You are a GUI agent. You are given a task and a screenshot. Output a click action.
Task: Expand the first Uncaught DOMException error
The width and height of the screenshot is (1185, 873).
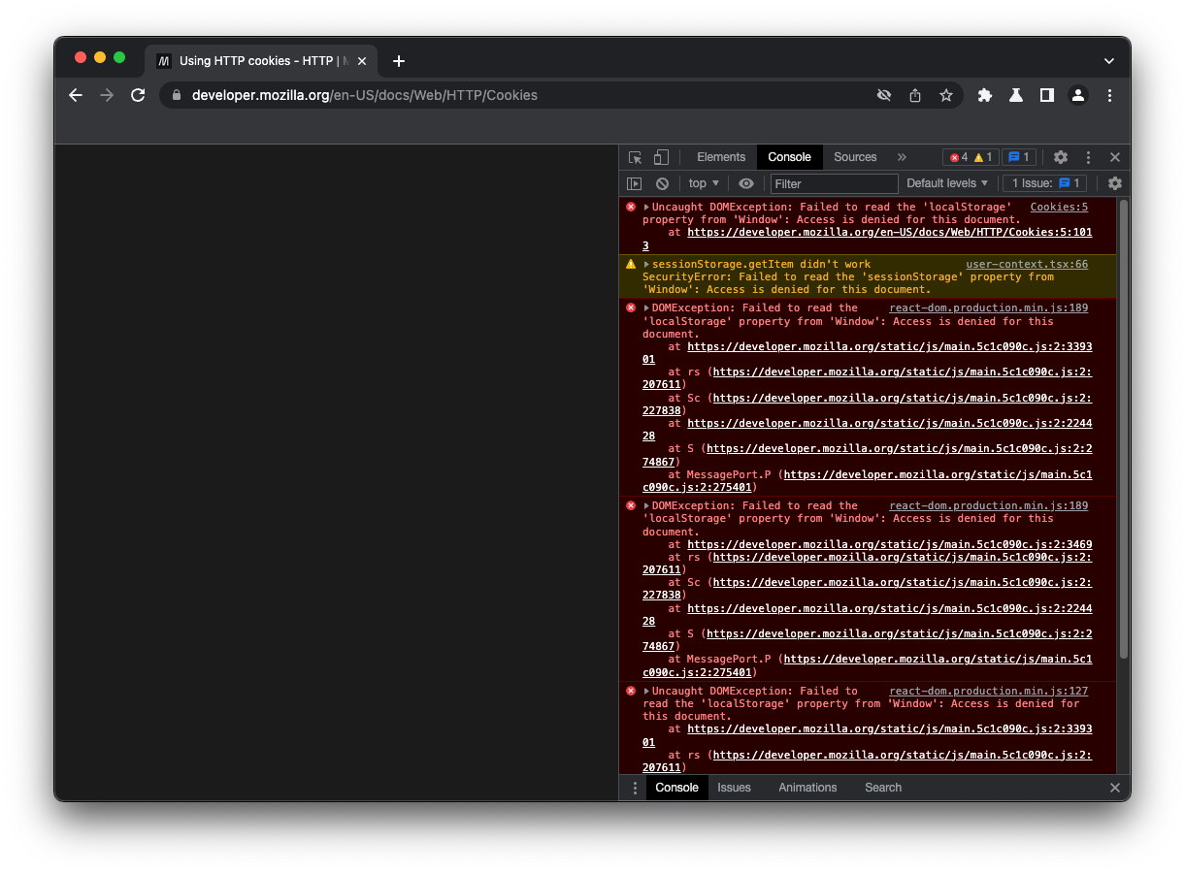(646, 207)
